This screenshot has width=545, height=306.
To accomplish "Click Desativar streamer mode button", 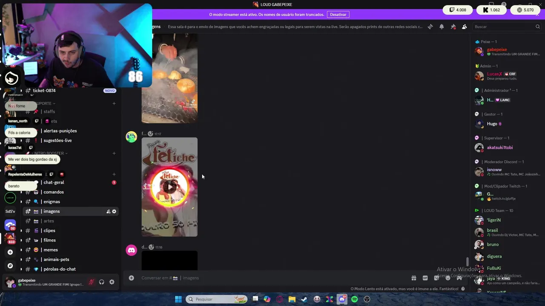I will pos(338,14).
